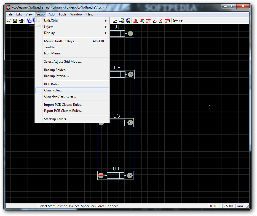
Task: Click the yellow caliper measure tool icon
Action: coord(175,21)
